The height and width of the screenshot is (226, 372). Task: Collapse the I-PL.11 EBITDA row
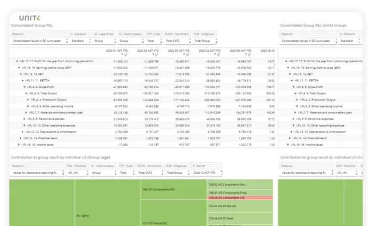tap(23, 80)
